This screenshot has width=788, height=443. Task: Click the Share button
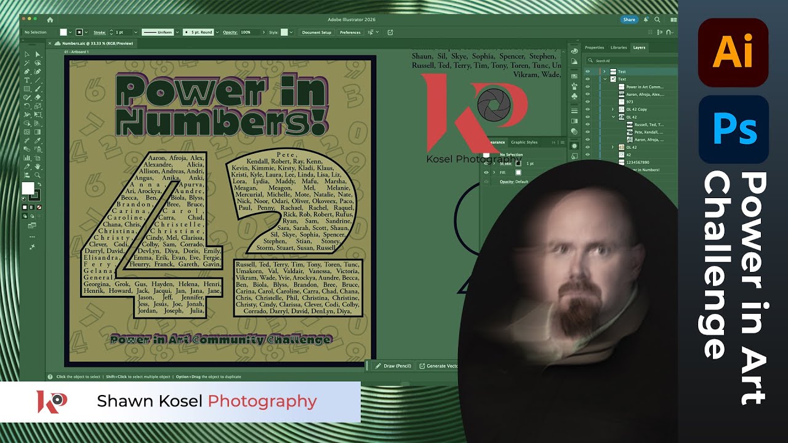pyautogui.click(x=629, y=20)
